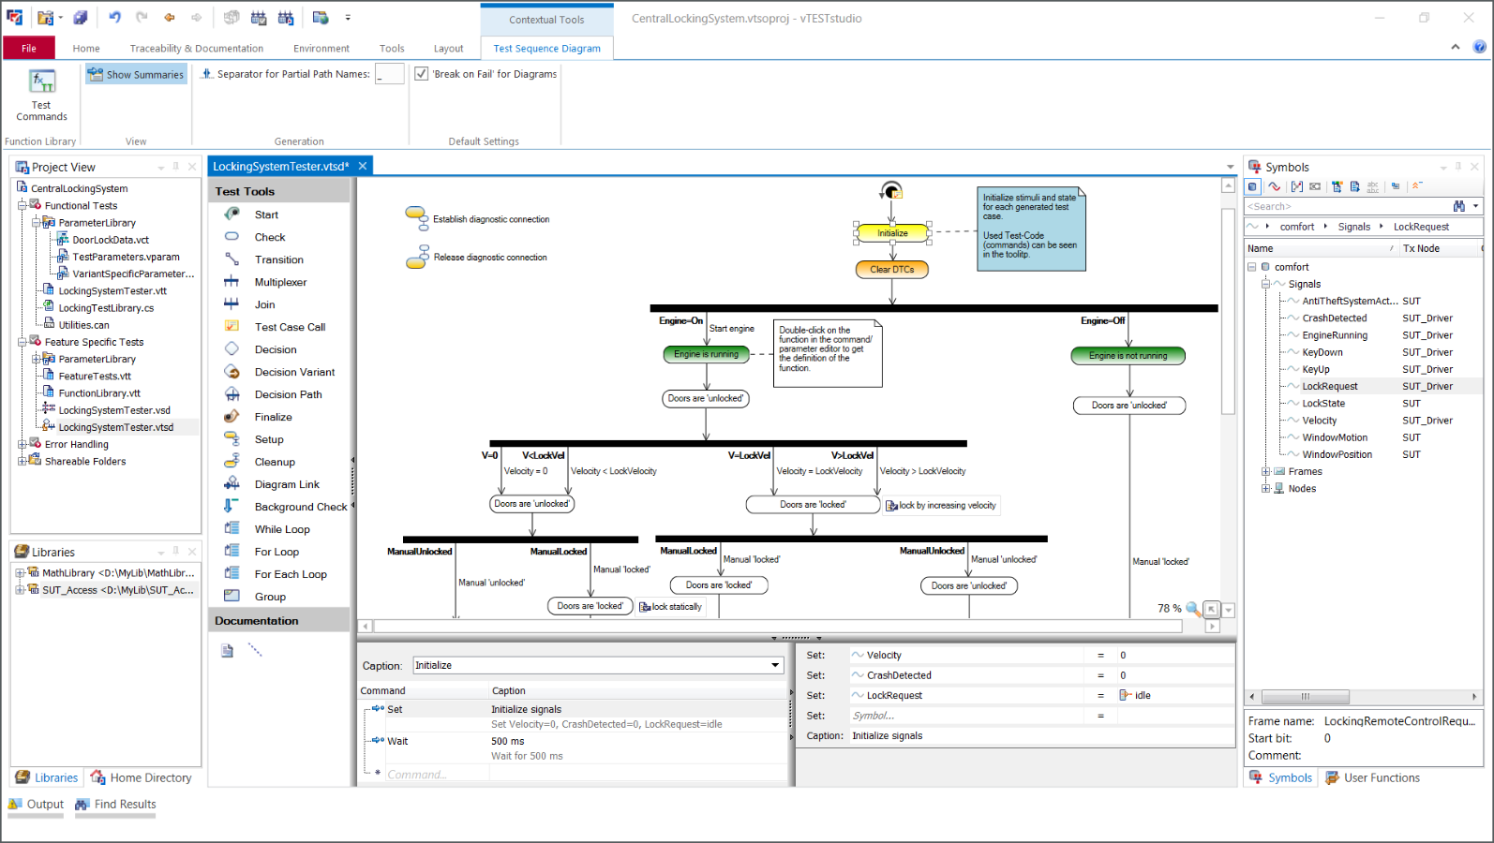The image size is (1494, 843).
Task: Open the Tools ribbon tab
Action: pyautogui.click(x=392, y=49)
